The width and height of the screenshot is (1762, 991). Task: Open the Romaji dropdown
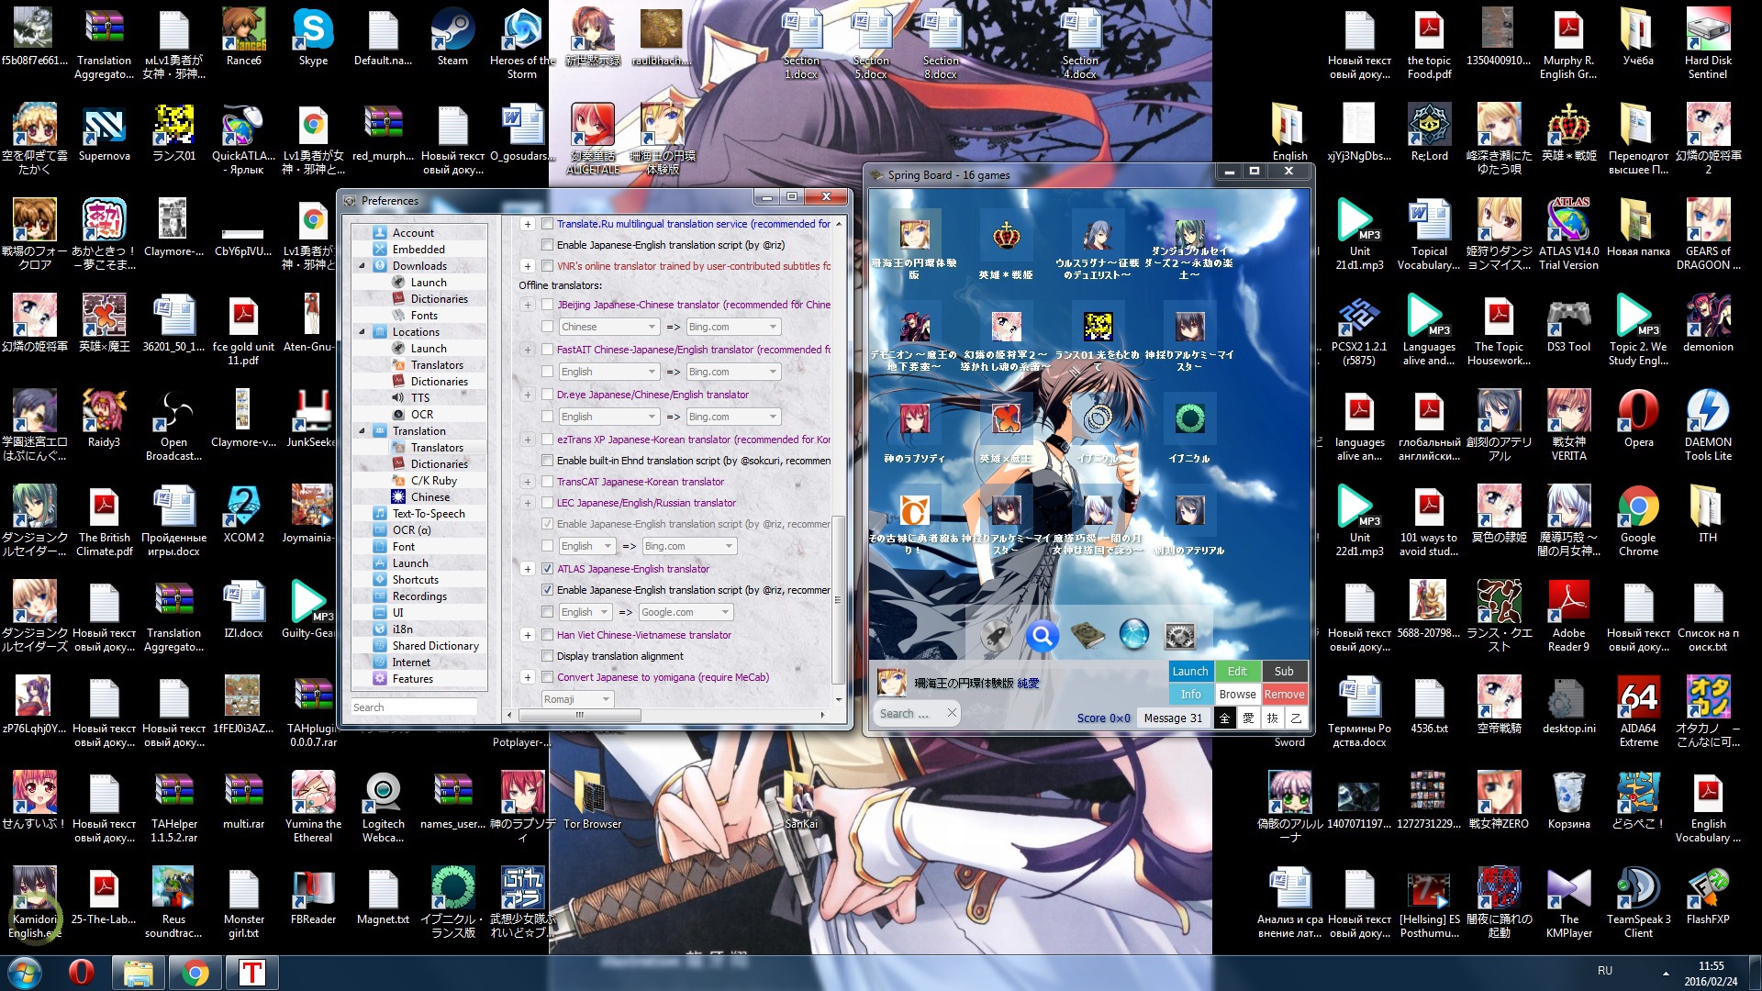[578, 699]
